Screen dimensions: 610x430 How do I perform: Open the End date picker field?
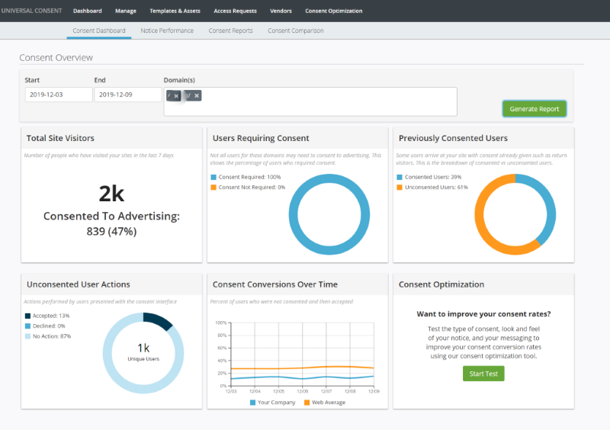point(125,95)
